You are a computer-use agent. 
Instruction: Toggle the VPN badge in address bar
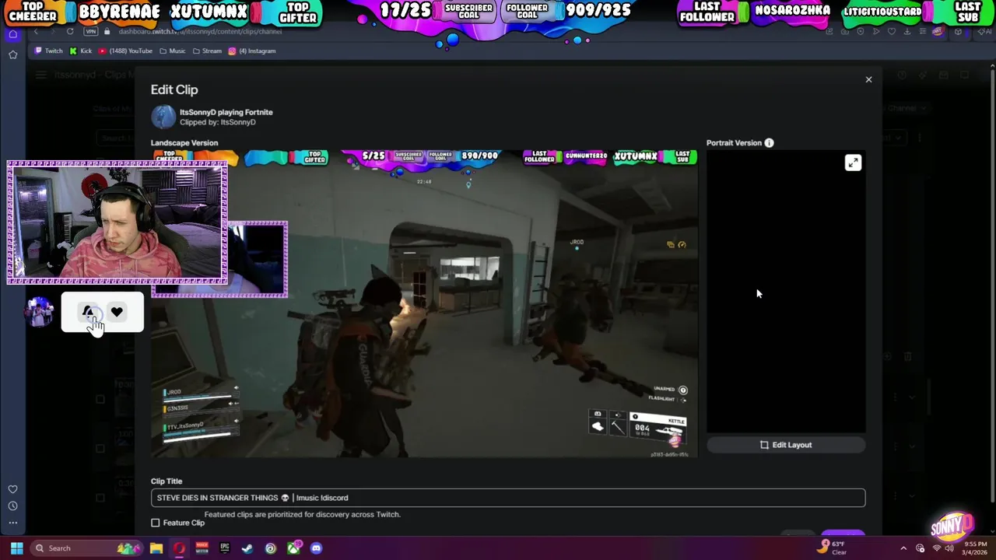90,32
